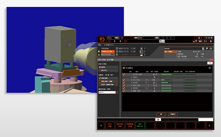Go to previous softkey menu page
This screenshot has width=221, height=137.
coord(101,126)
